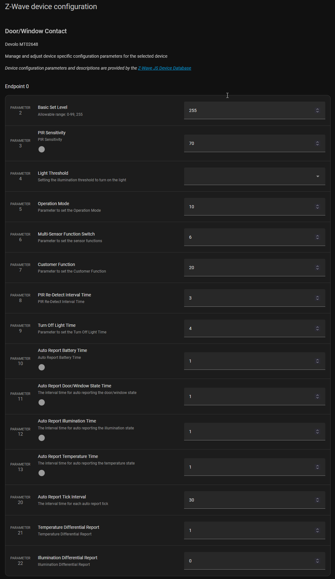The image size is (335, 579).
Task: Click the PIR Re-Detect Interval Time stepper arrows
Action: click(317, 298)
